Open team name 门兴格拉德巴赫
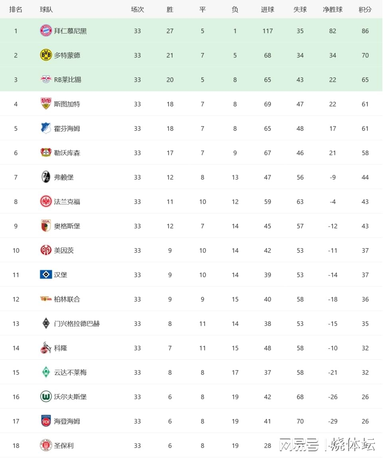Image resolution: width=383 pixels, height=458 pixels. pyautogui.click(x=77, y=324)
